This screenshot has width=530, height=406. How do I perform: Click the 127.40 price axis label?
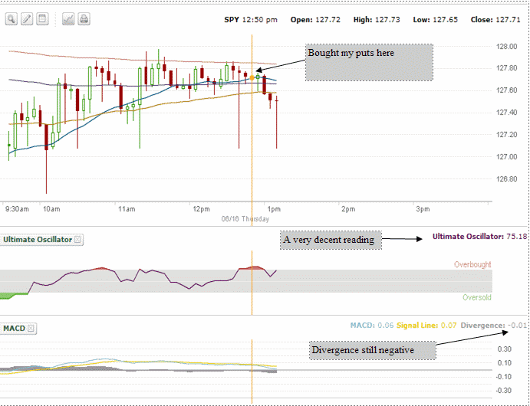coord(507,113)
